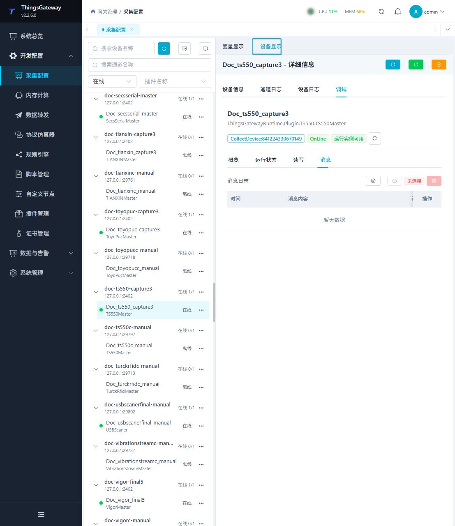Switch to the 读写 sub-tab

298,160
